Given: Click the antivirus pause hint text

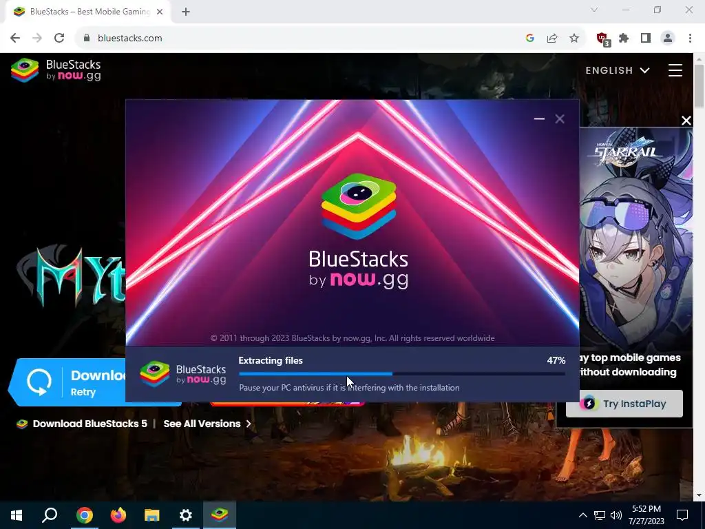Looking at the screenshot, I should (349, 388).
